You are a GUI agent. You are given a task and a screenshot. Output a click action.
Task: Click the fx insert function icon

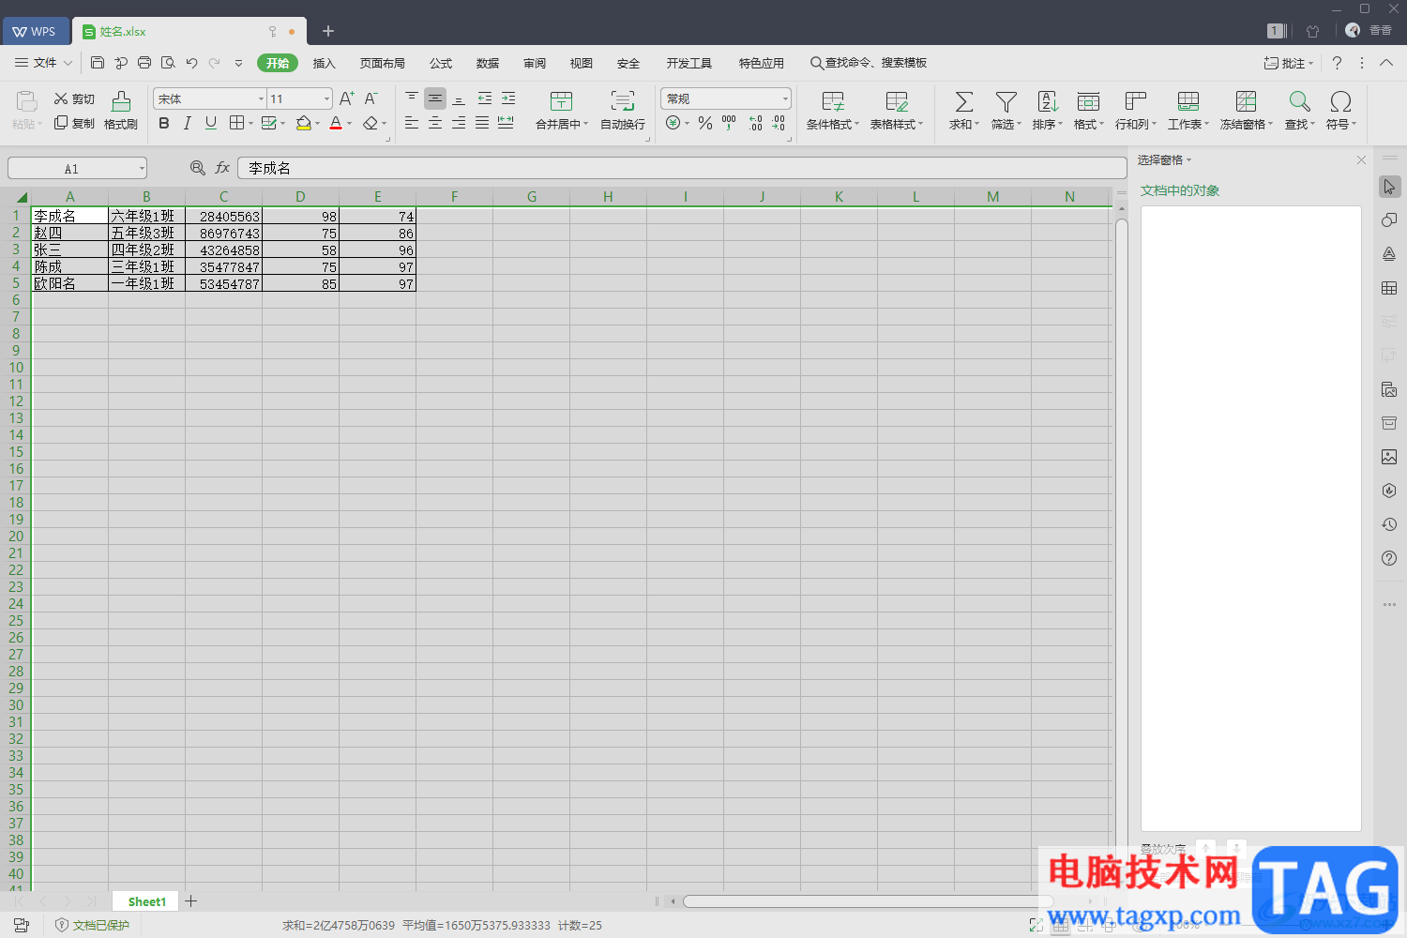(x=222, y=168)
